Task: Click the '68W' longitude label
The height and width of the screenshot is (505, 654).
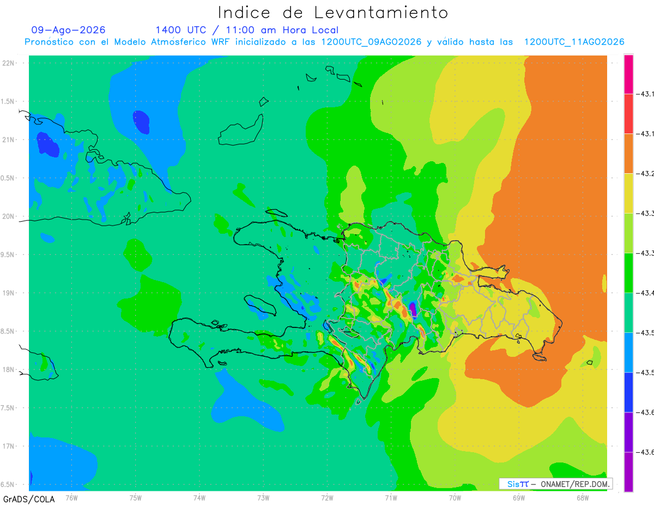Action: [583, 497]
